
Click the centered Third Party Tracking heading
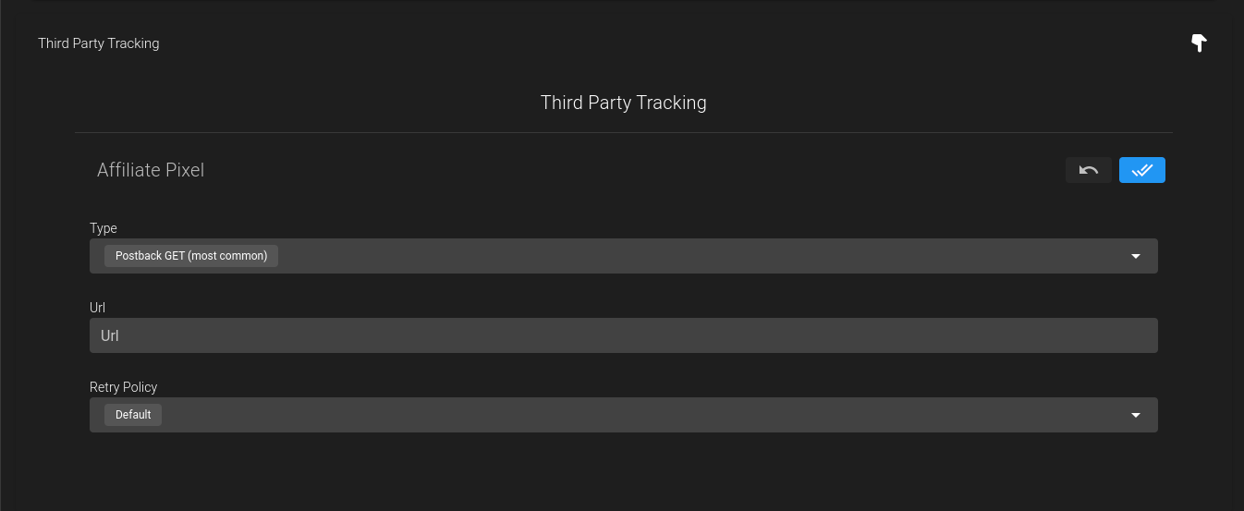point(624,103)
